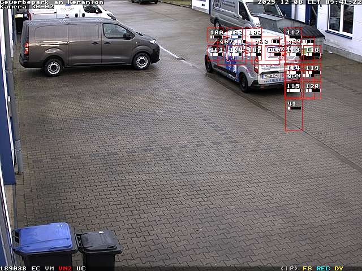Select detection box 101

[216, 53]
